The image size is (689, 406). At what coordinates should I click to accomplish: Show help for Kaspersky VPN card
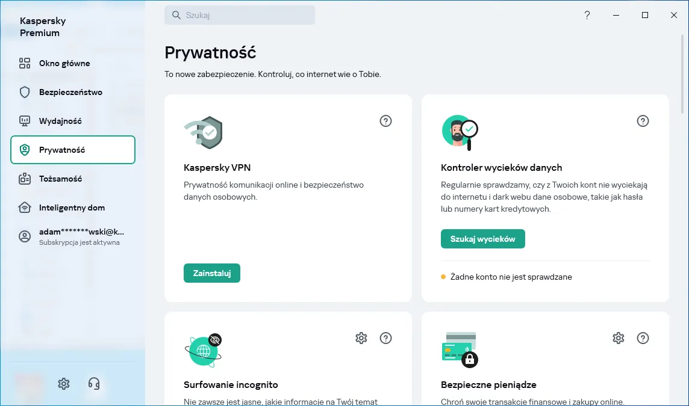tap(386, 121)
